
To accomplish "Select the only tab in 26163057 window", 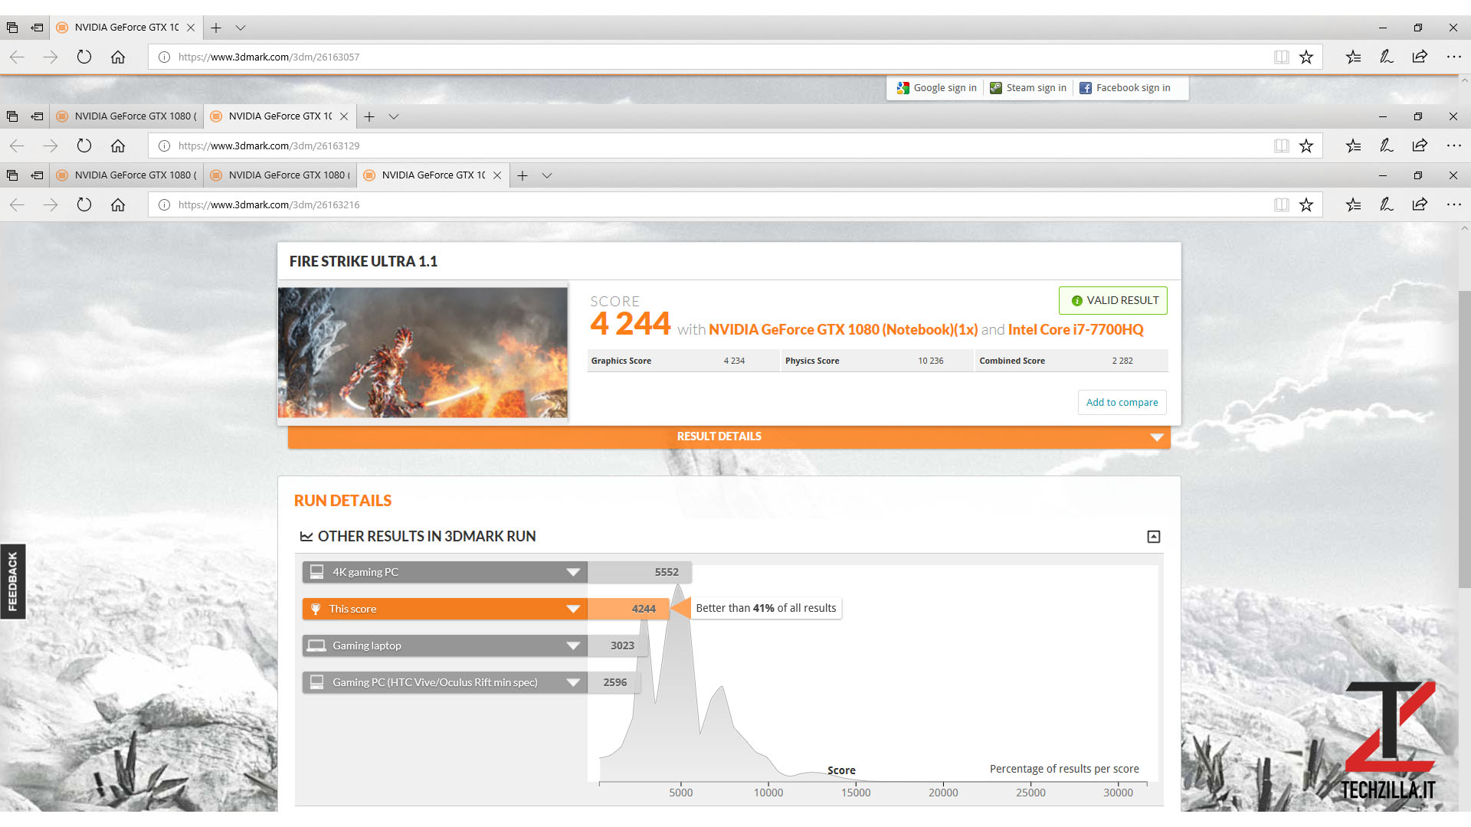I will (x=126, y=28).
